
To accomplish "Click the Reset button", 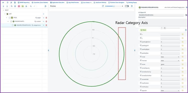I will (x=143, y=30).
